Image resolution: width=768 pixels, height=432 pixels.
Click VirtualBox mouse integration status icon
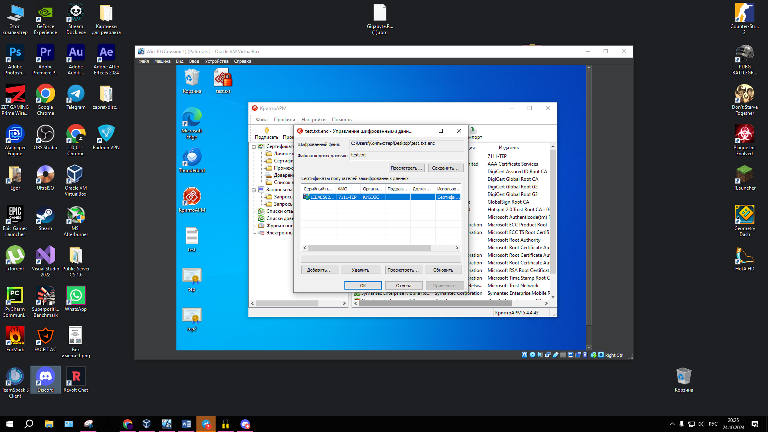click(594, 355)
